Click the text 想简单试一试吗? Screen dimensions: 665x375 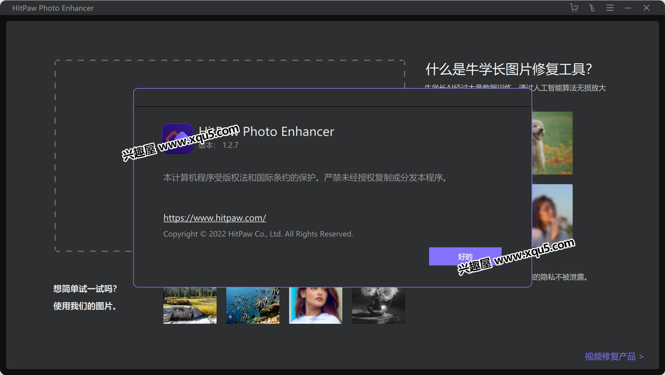[85, 289]
